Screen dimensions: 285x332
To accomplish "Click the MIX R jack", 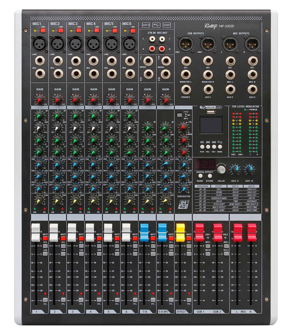I will (x=252, y=75).
